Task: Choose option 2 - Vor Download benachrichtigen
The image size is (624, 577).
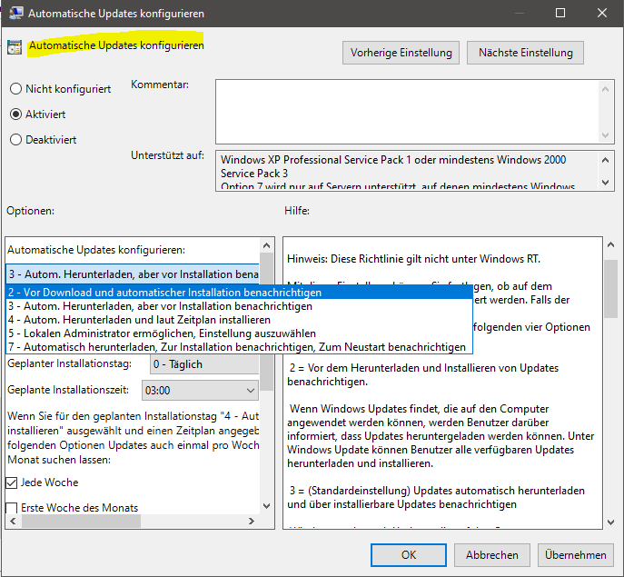Action: (239, 293)
